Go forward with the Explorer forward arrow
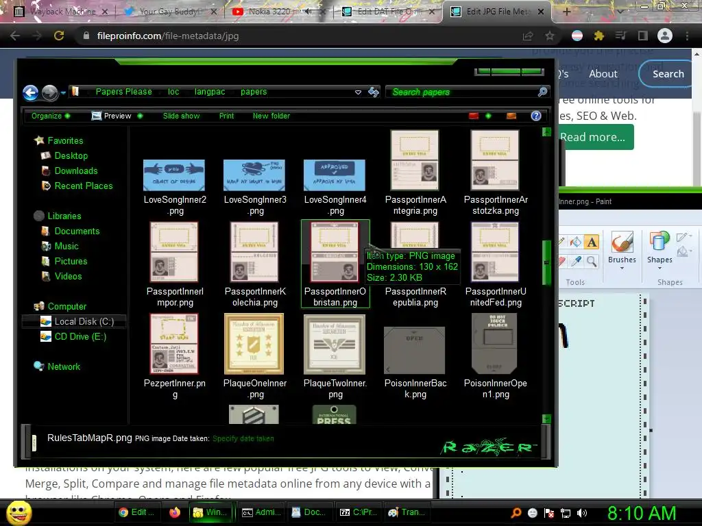The image size is (702, 526). pyautogui.click(x=49, y=92)
